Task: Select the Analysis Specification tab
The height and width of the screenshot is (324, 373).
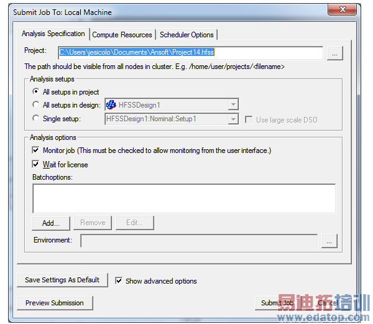Action: pyautogui.click(x=53, y=34)
